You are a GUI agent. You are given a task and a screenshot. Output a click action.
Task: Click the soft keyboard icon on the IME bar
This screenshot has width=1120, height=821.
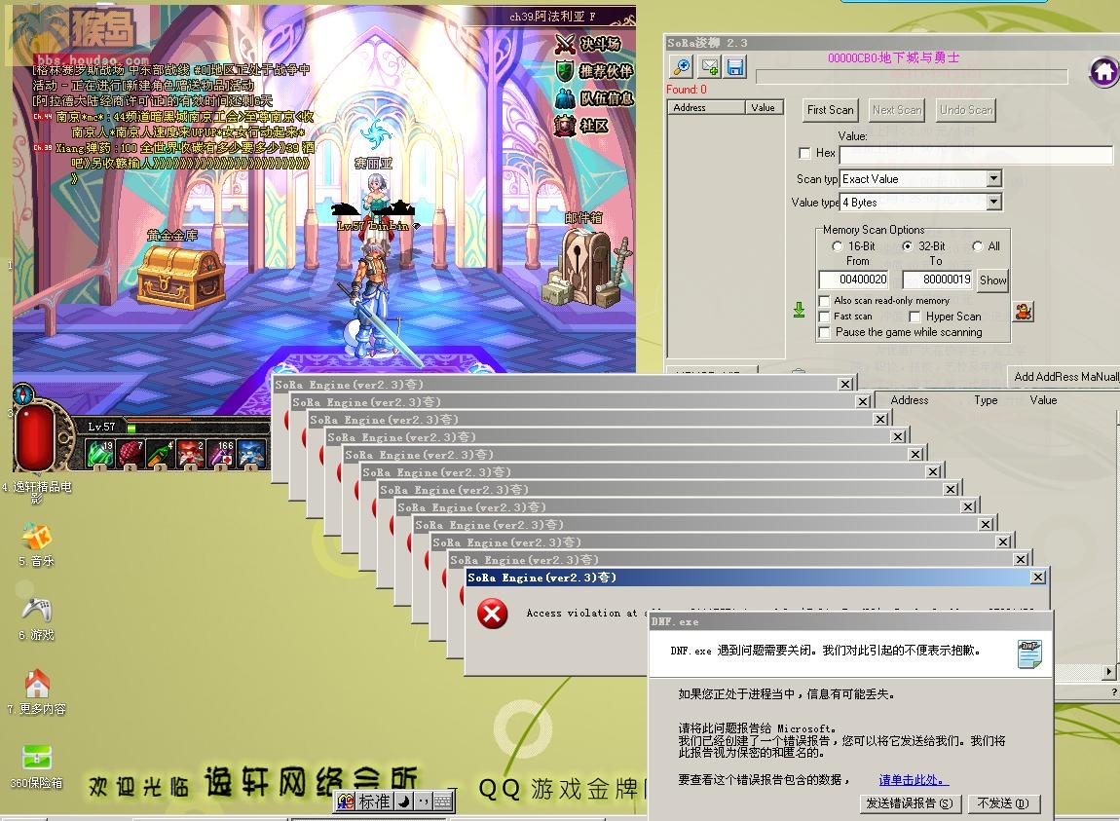[x=443, y=802]
